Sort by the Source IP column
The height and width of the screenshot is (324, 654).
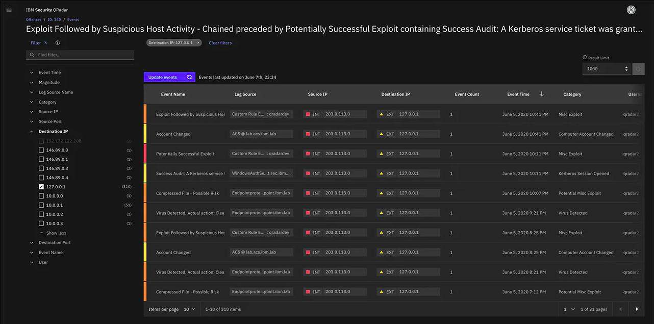[x=318, y=94]
